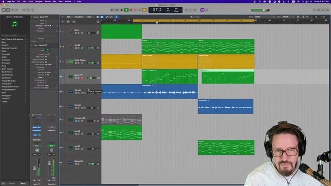Click the Synth track header icon

70,76
